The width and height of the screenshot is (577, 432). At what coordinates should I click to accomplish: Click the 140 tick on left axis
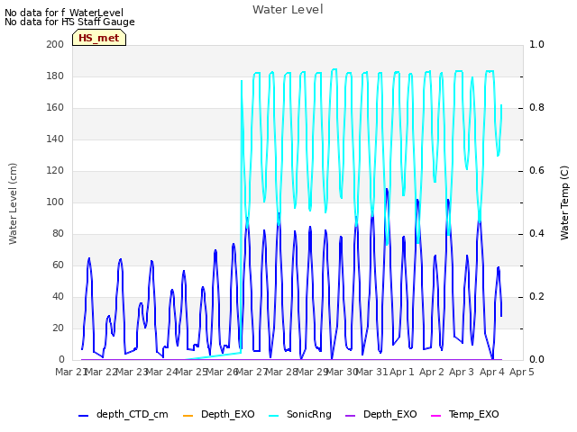[55, 139]
